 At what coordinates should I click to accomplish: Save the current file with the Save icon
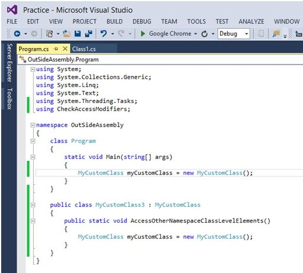[x=78, y=34]
